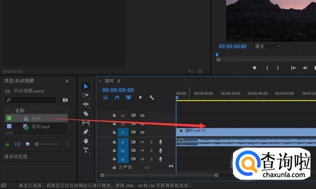316x189 pixels.
Task: Click the timeline snap magnet icon
Action: [x=118, y=98]
